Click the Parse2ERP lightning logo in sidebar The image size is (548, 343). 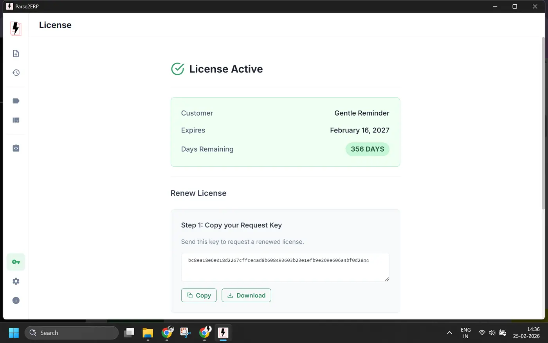coord(16,29)
